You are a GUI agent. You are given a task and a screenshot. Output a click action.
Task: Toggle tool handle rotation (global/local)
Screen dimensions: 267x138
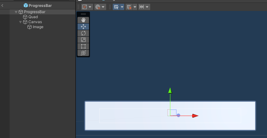(x=98, y=7)
